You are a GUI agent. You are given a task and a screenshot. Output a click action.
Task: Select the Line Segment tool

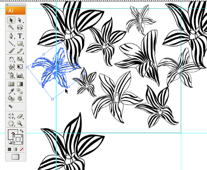click(x=11, y=43)
